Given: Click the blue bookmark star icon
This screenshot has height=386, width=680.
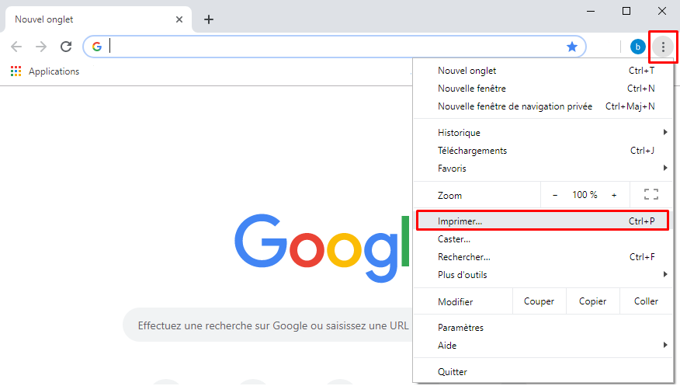Looking at the screenshot, I should pyautogui.click(x=572, y=47).
